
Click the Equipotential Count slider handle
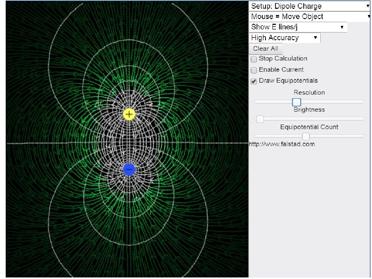point(306,136)
